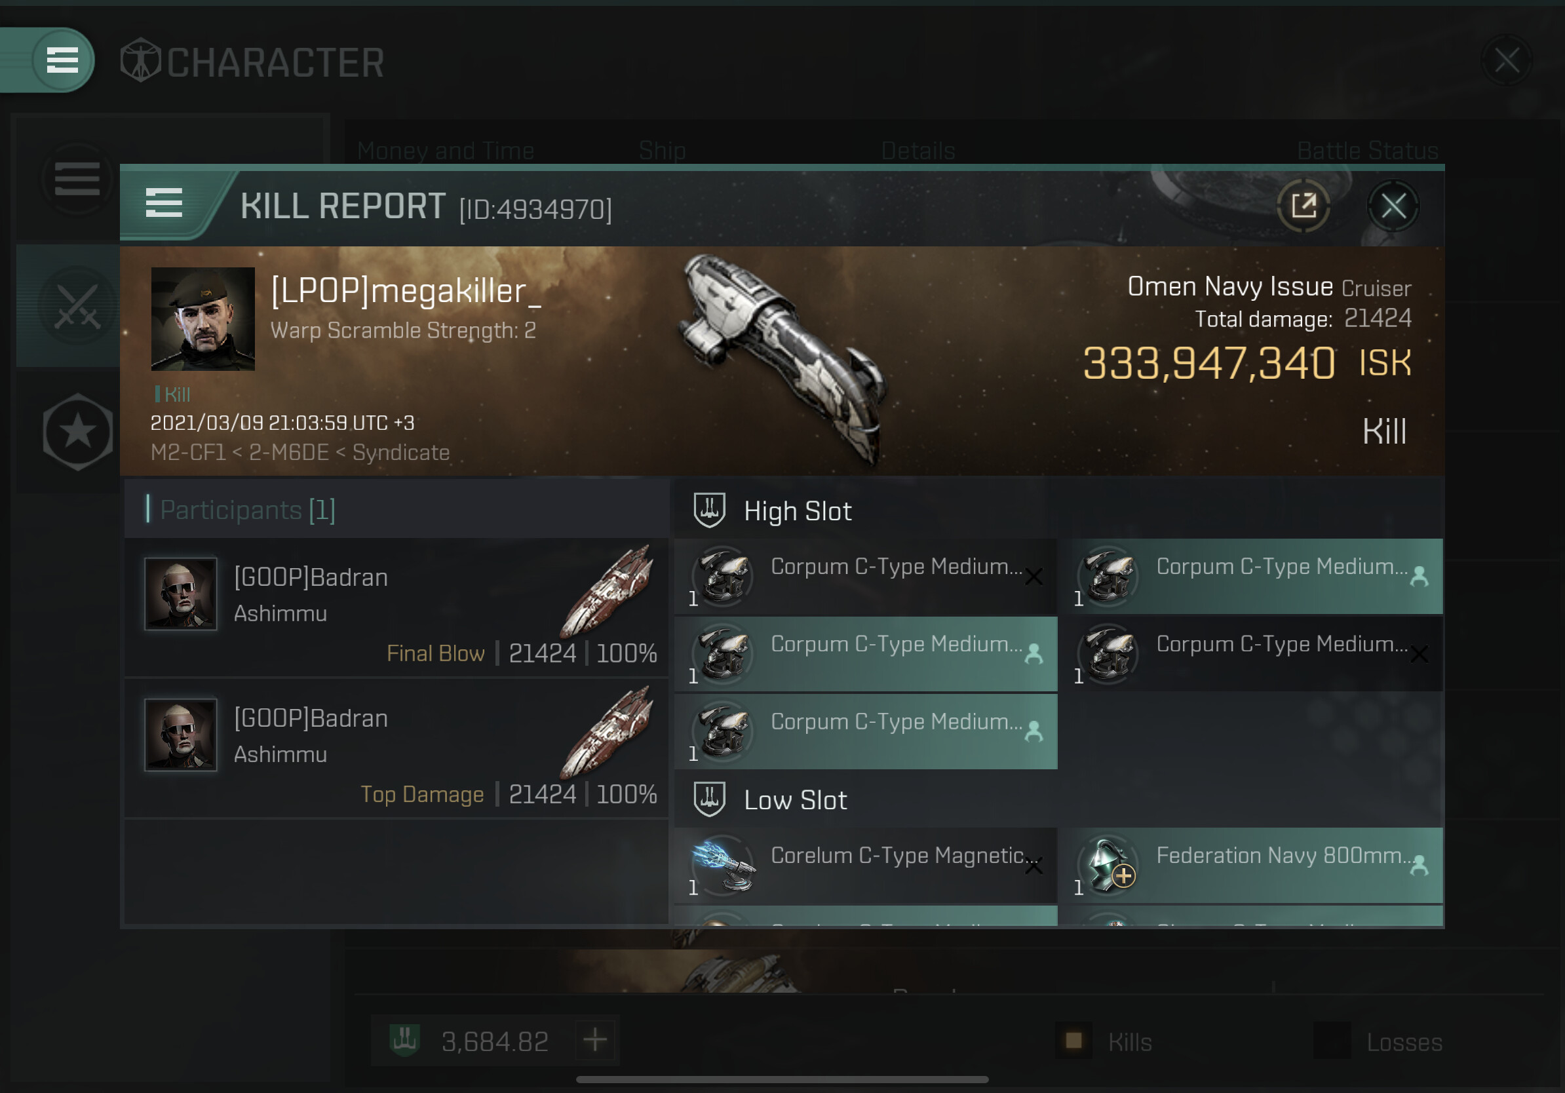Click the Omen Navy Issue ship image

(x=784, y=358)
